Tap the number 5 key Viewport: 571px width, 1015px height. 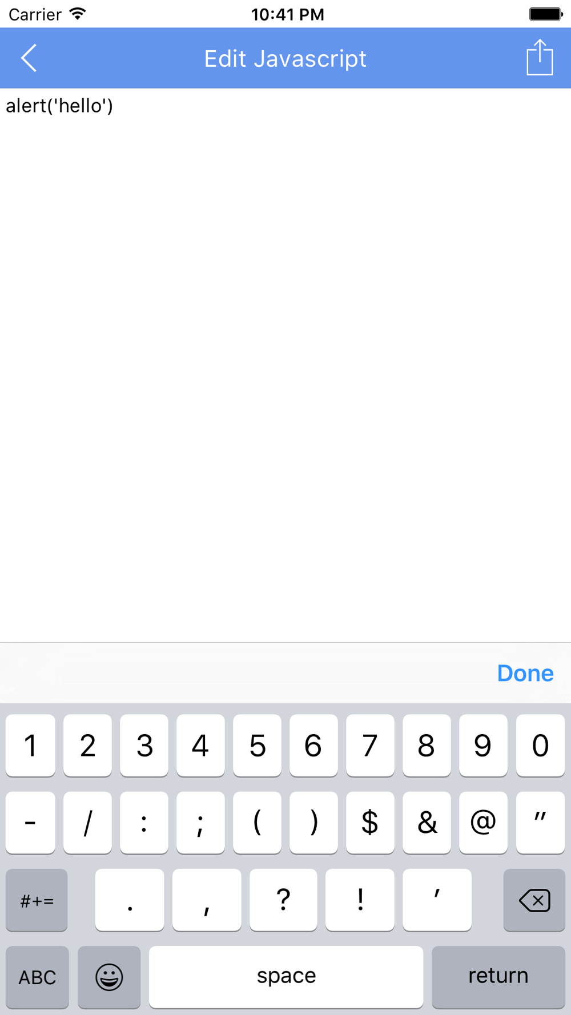(x=257, y=746)
